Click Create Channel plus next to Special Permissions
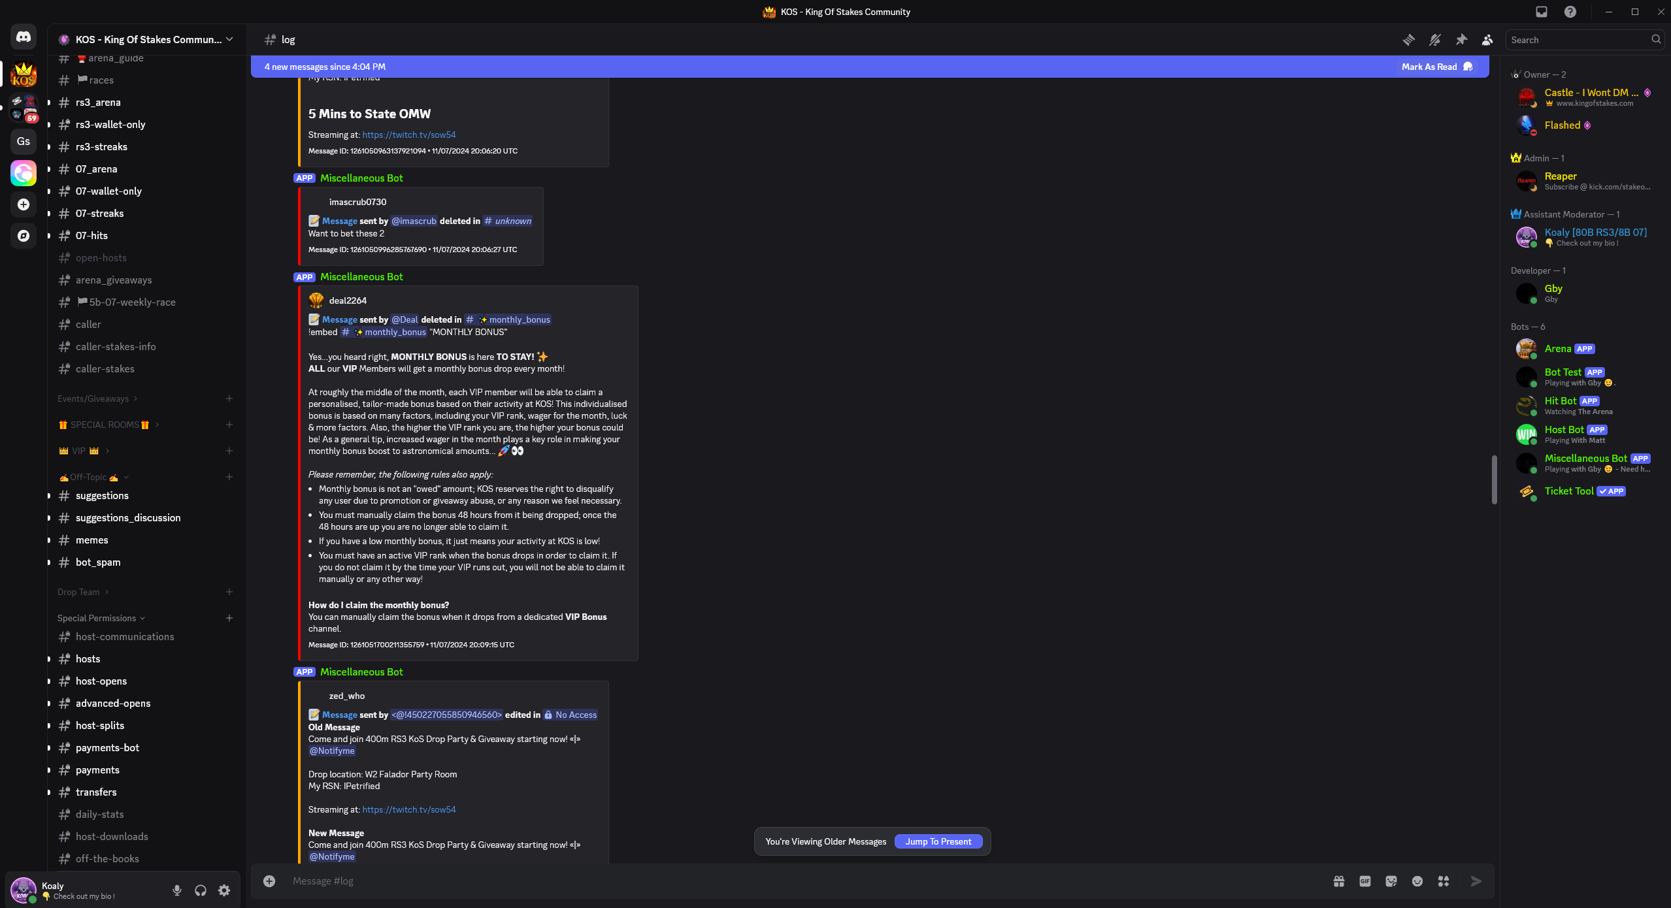 tap(229, 618)
